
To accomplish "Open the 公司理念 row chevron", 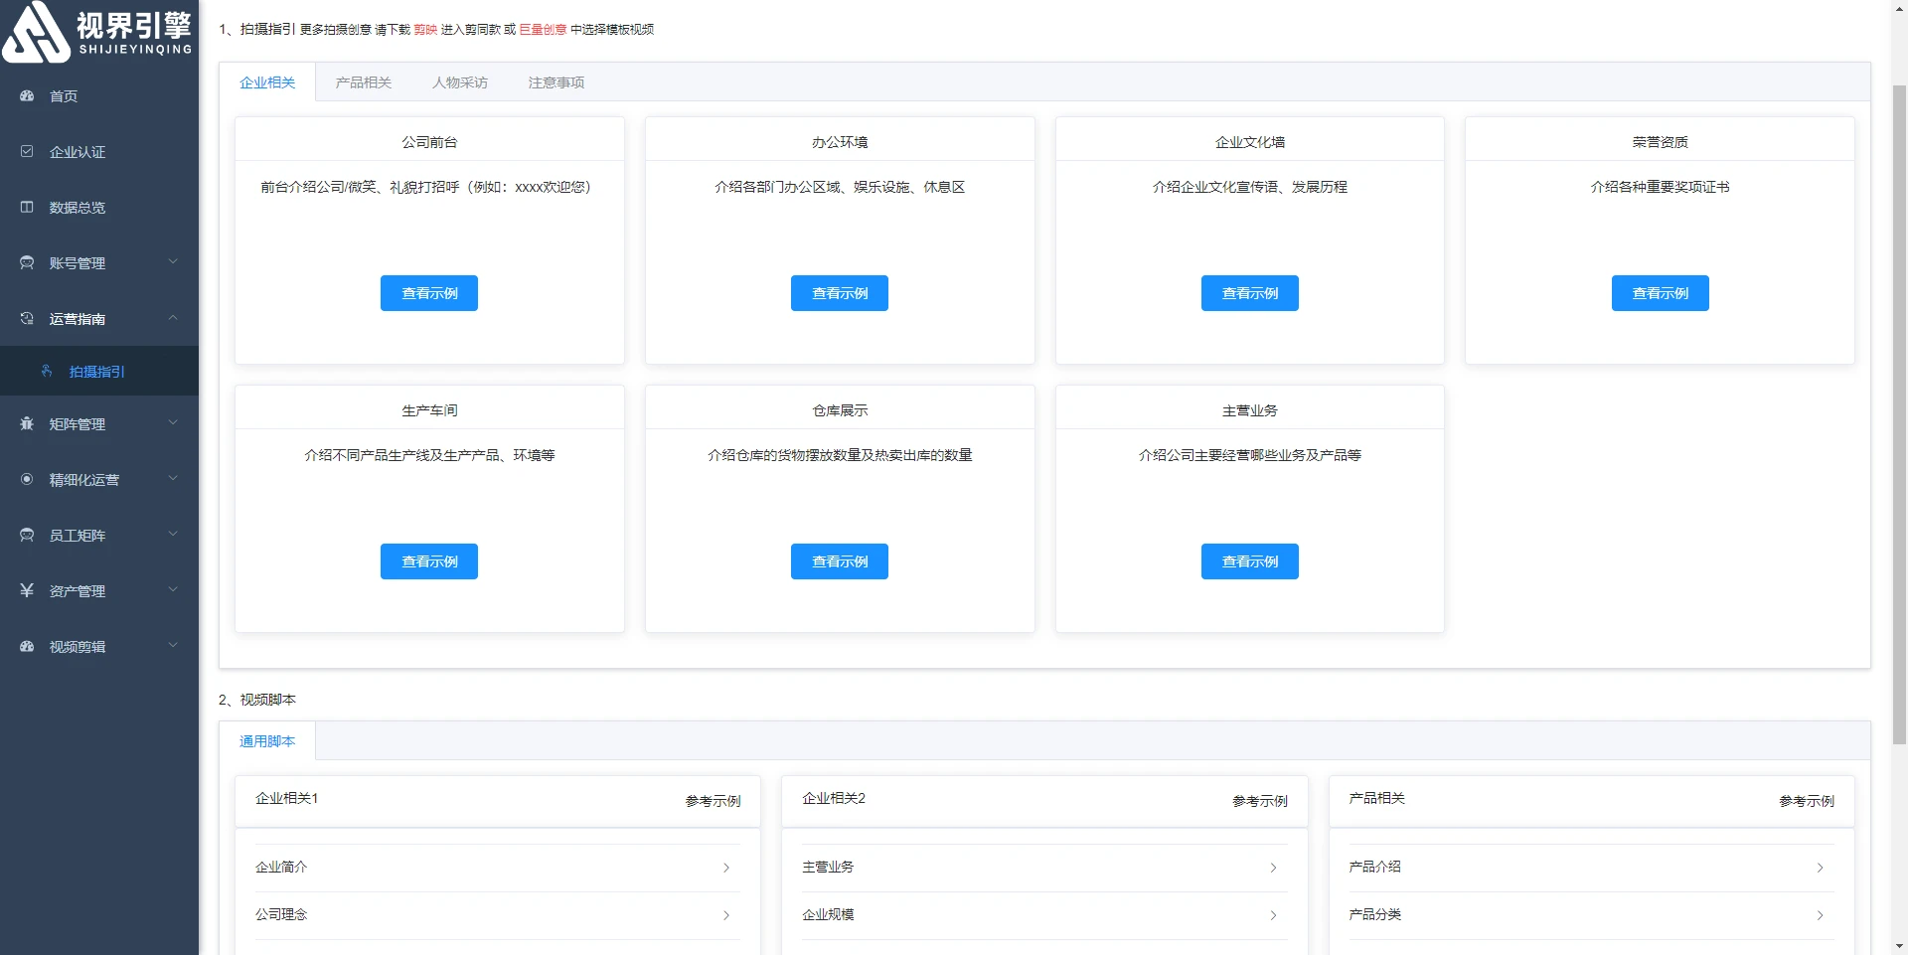I will point(726,916).
